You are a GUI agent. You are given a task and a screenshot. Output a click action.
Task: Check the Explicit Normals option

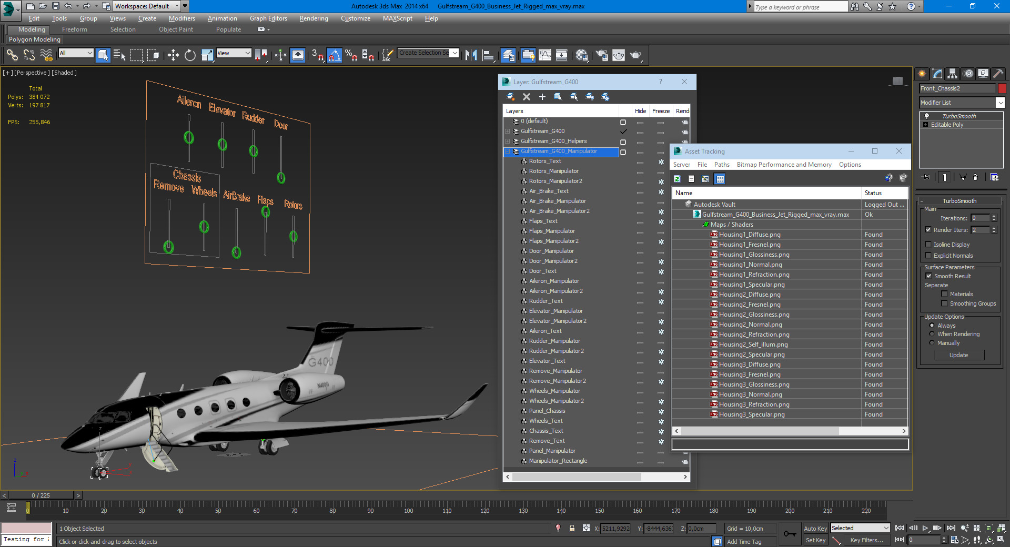tap(928, 255)
